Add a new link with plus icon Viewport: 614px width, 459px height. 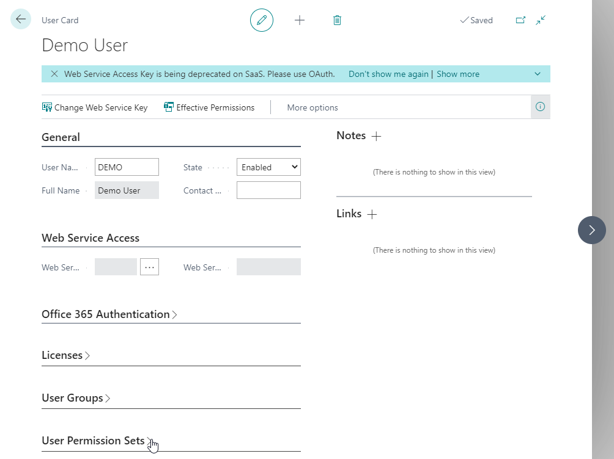[372, 214]
